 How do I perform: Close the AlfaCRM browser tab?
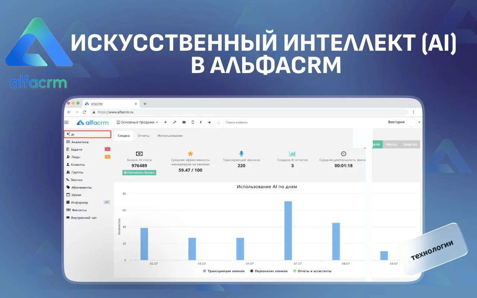pos(136,104)
